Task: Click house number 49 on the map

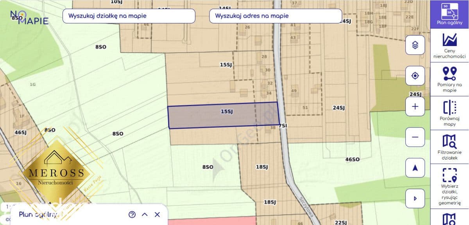Action: click(x=294, y=91)
